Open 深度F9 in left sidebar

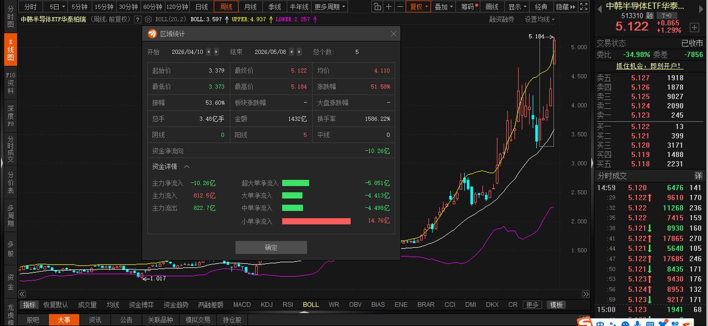tap(11, 116)
